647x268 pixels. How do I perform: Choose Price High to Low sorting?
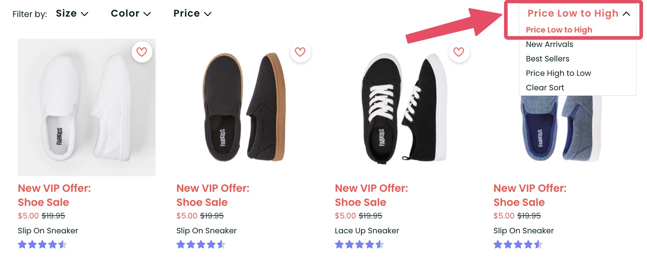558,73
